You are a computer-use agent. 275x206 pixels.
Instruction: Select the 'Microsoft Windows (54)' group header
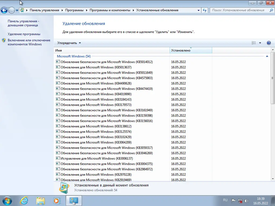[x=74, y=56]
